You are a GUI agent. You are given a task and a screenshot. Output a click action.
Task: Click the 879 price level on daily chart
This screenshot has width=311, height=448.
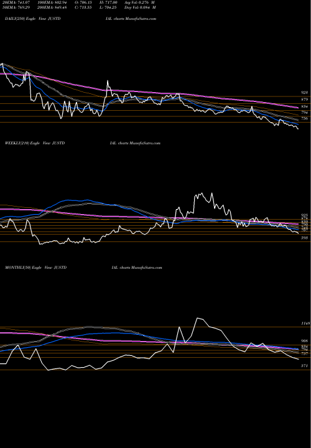(x=304, y=100)
